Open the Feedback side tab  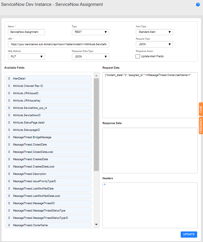201,125
